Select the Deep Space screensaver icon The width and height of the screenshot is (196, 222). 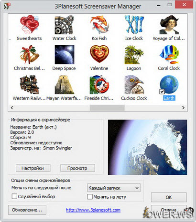tap(65, 55)
